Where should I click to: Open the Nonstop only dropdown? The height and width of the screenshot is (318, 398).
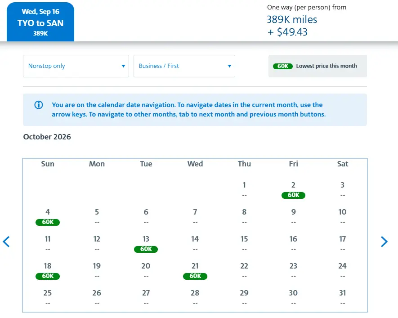76,66
